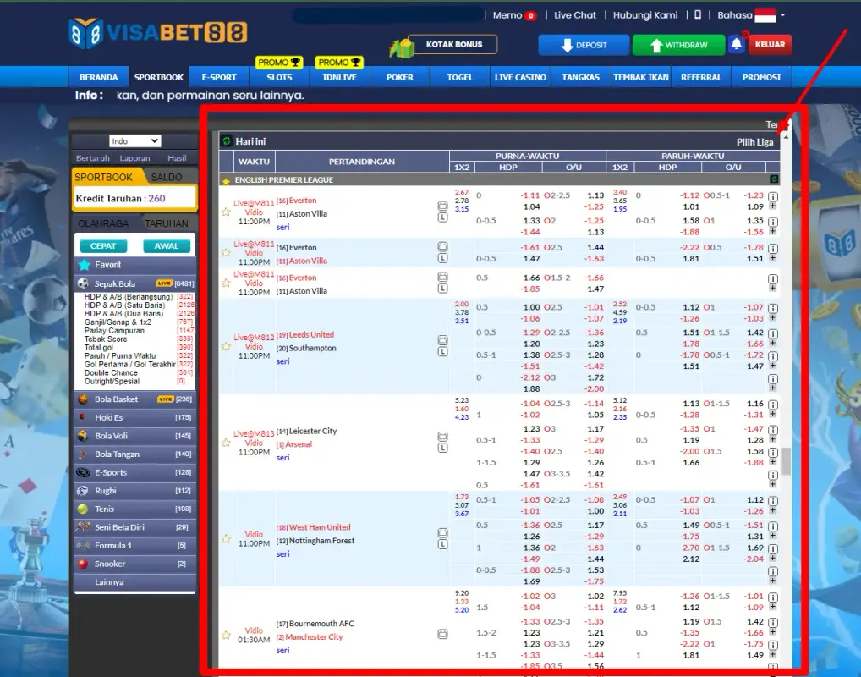
Task: Open the Indo language dropdown
Action: pyautogui.click(x=134, y=141)
